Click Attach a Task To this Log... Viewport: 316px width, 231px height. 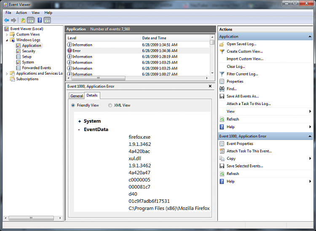click(x=249, y=104)
